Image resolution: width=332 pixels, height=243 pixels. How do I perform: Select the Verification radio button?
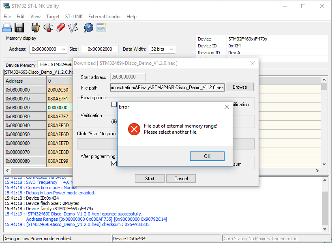[114, 122]
